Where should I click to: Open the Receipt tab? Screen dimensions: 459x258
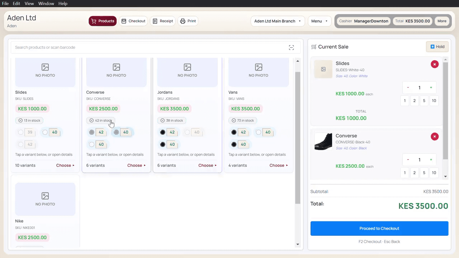[162, 21]
